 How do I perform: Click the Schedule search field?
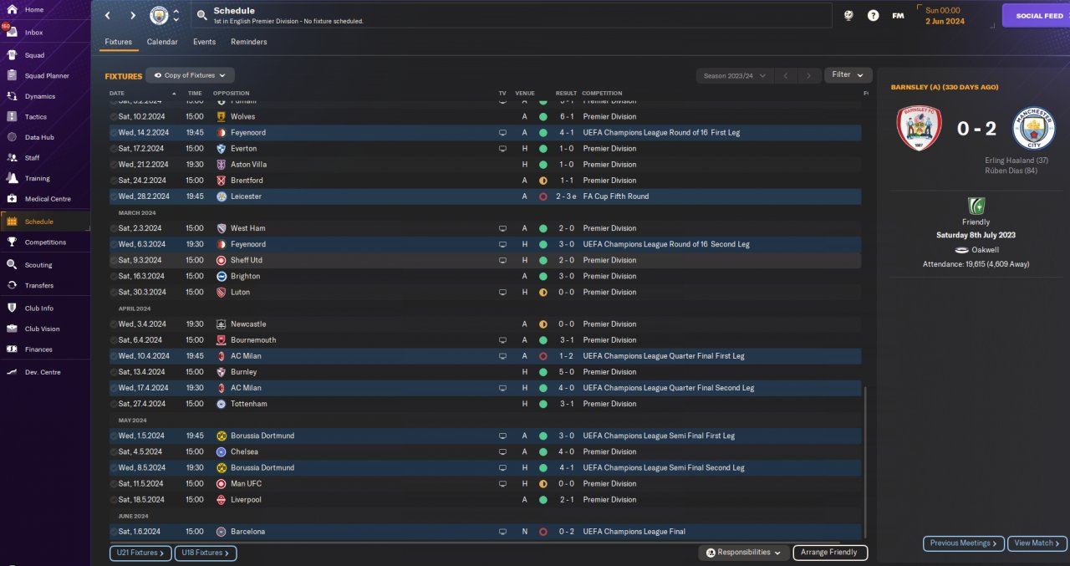click(512, 15)
